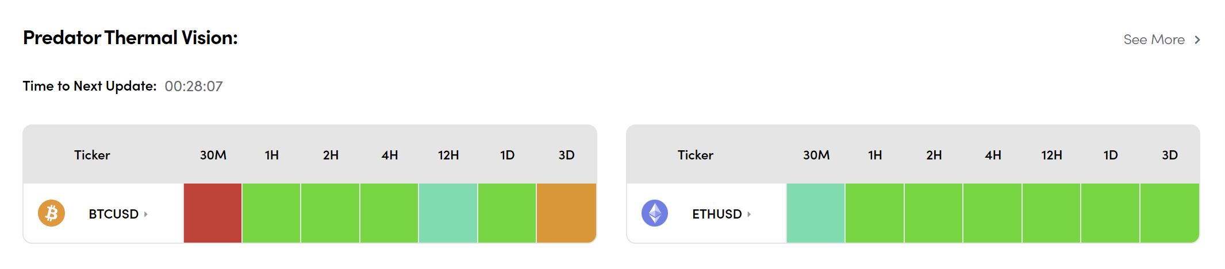Select the green ETHUSD 3D cell
1225x269 pixels.
[x=1169, y=213]
